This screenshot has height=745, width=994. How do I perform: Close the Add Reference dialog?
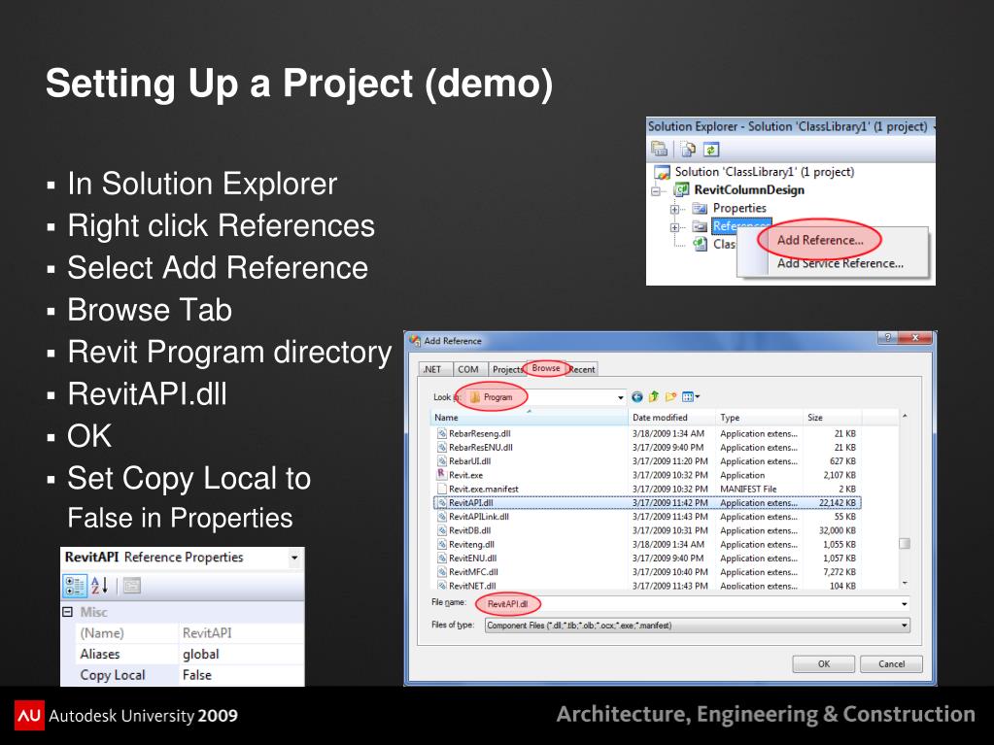pyautogui.click(x=914, y=338)
